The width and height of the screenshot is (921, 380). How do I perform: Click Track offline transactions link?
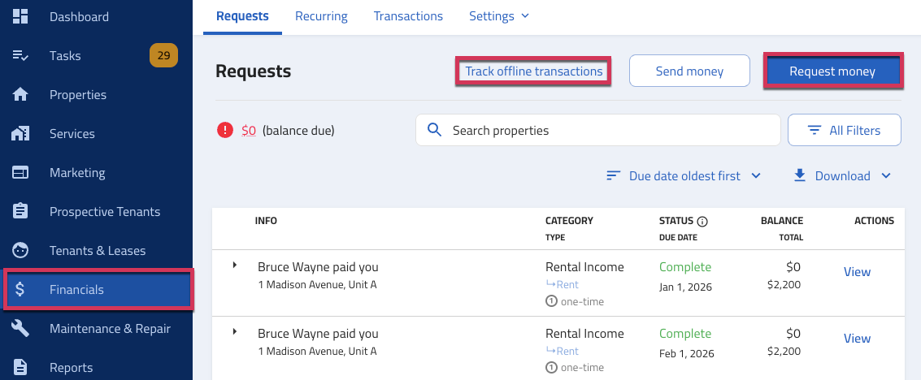coord(534,71)
